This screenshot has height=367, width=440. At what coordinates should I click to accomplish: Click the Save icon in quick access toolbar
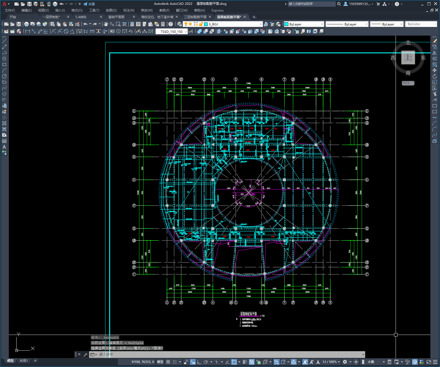pos(29,4)
